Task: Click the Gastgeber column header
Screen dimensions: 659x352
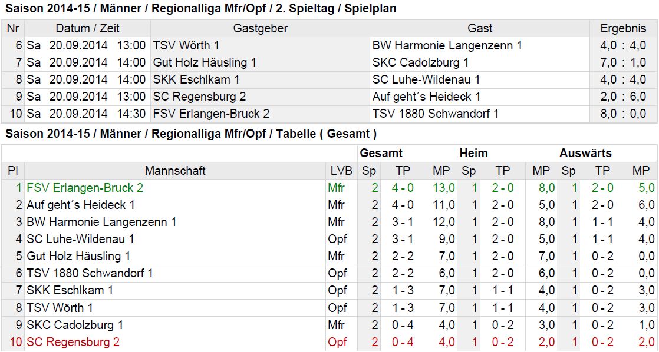Action: [x=260, y=28]
